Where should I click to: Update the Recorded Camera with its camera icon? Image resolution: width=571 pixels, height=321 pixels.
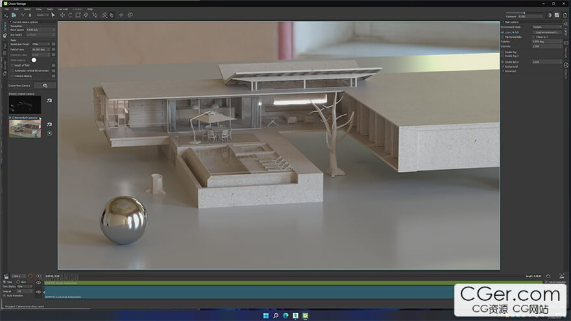(x=49, y=124)
